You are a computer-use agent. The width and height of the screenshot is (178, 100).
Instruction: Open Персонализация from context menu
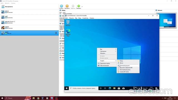(x=107, y=66)
